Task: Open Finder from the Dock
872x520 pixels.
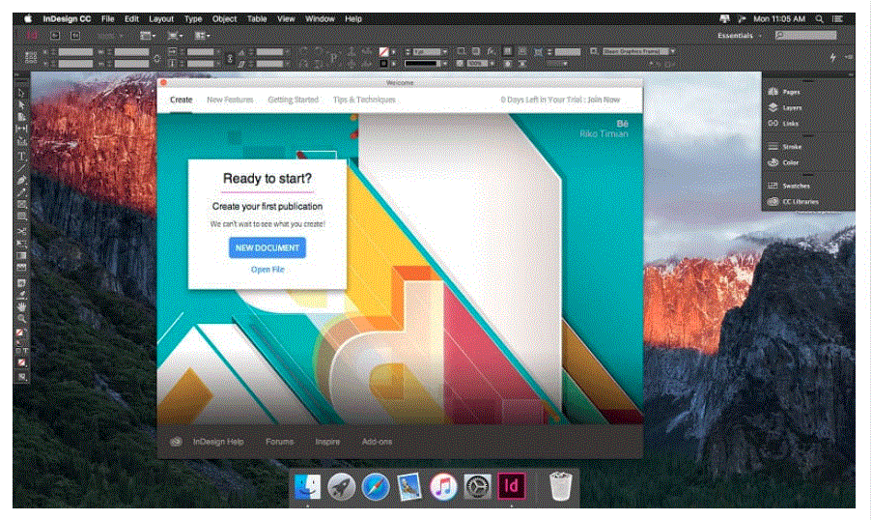Action: coord(307,486)
